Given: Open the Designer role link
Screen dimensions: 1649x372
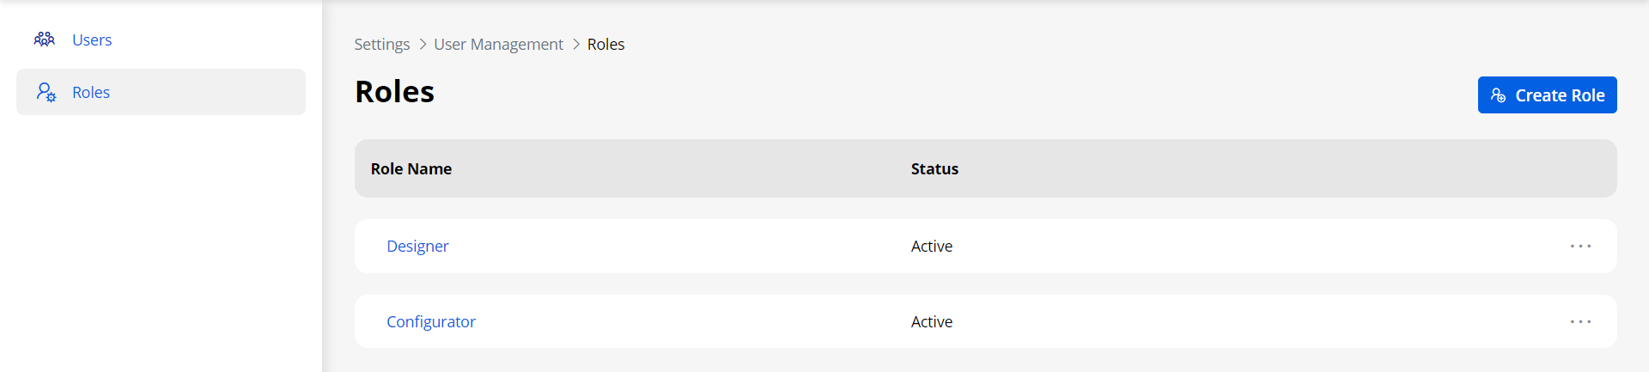Looking at the screenshot, I should (x=417, y=247).
